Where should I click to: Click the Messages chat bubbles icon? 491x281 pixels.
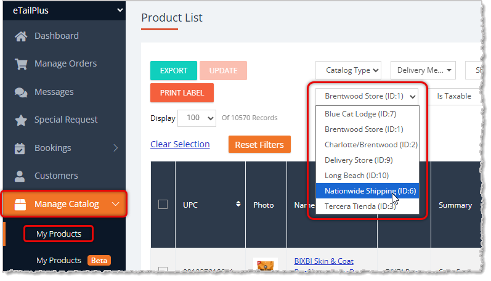(x=21, y=92)
